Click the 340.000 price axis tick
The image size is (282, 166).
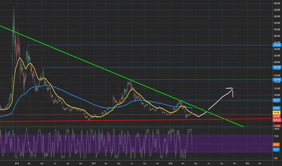(277, 17)
